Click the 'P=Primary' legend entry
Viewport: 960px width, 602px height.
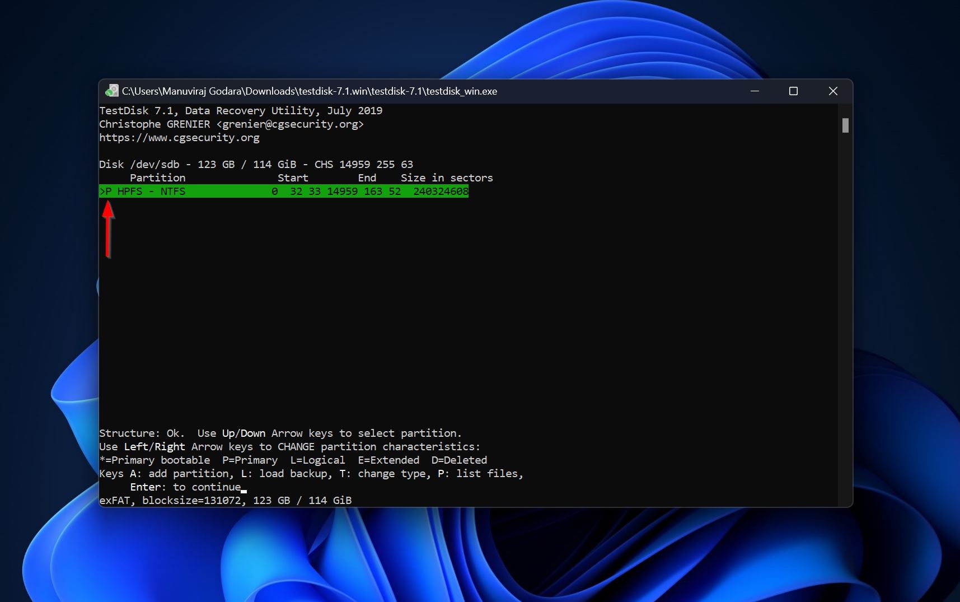[x=250, y=460]
